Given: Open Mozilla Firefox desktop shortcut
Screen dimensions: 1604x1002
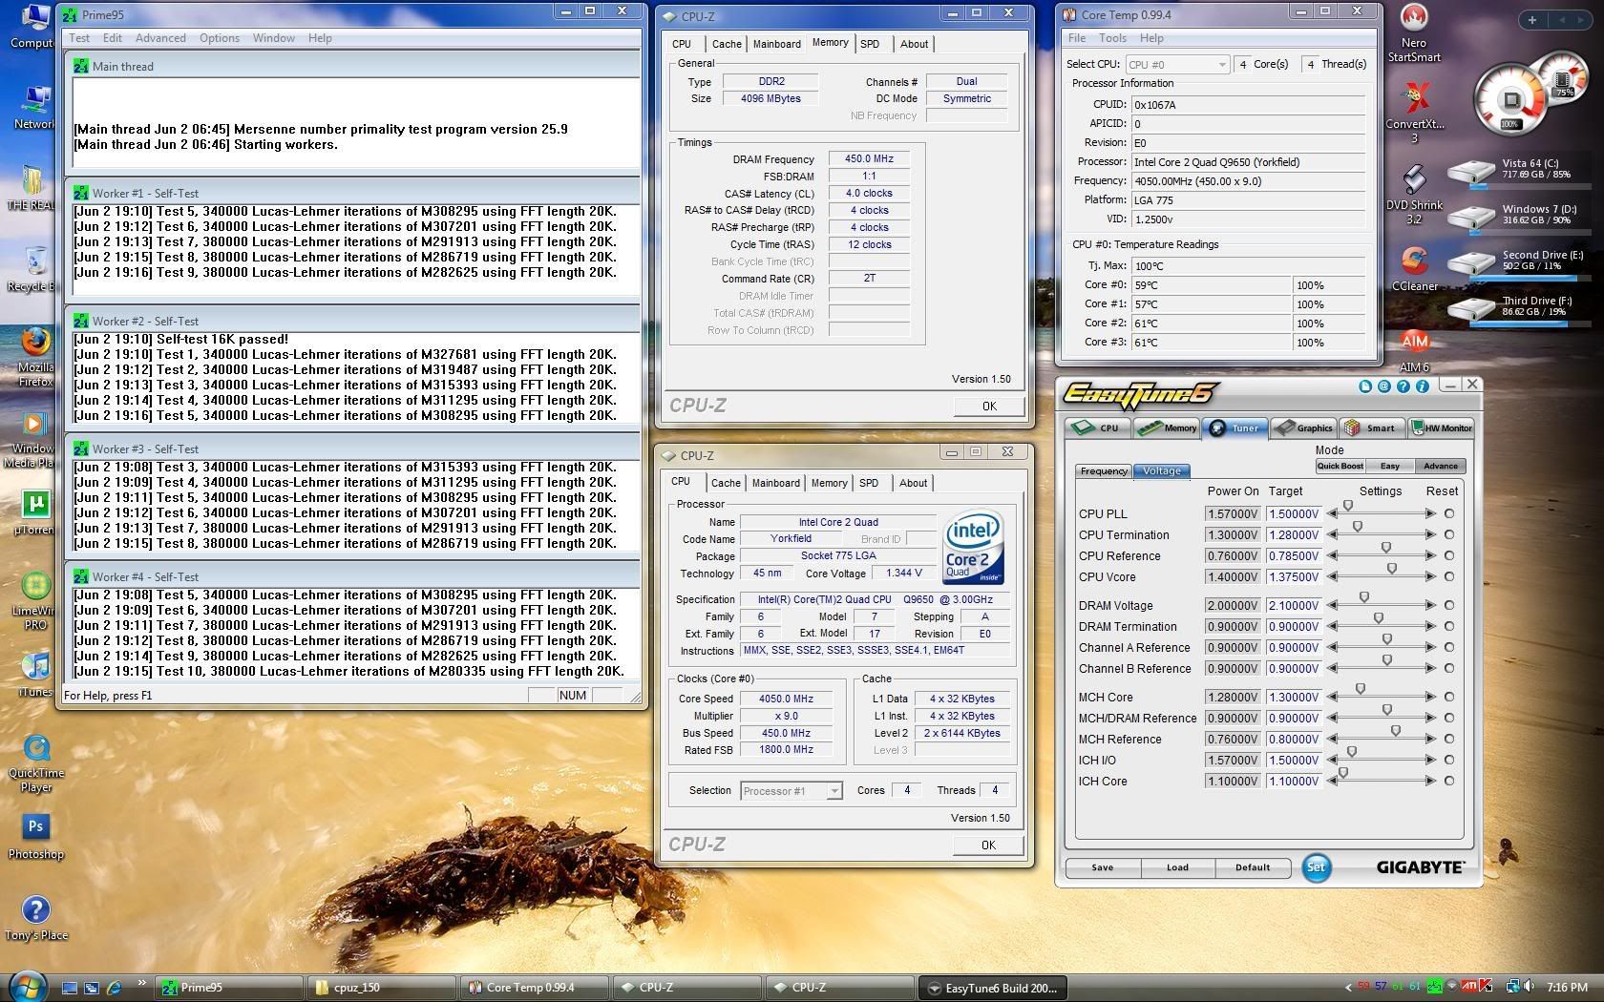Looking at the screenshot, I should tap(35, 356).
